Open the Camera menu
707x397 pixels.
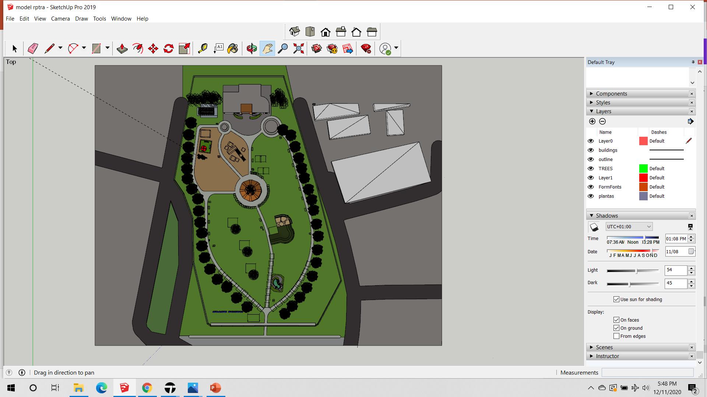click(x=60, y=19)
